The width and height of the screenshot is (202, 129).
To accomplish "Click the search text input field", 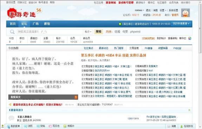I will point(50,32).
